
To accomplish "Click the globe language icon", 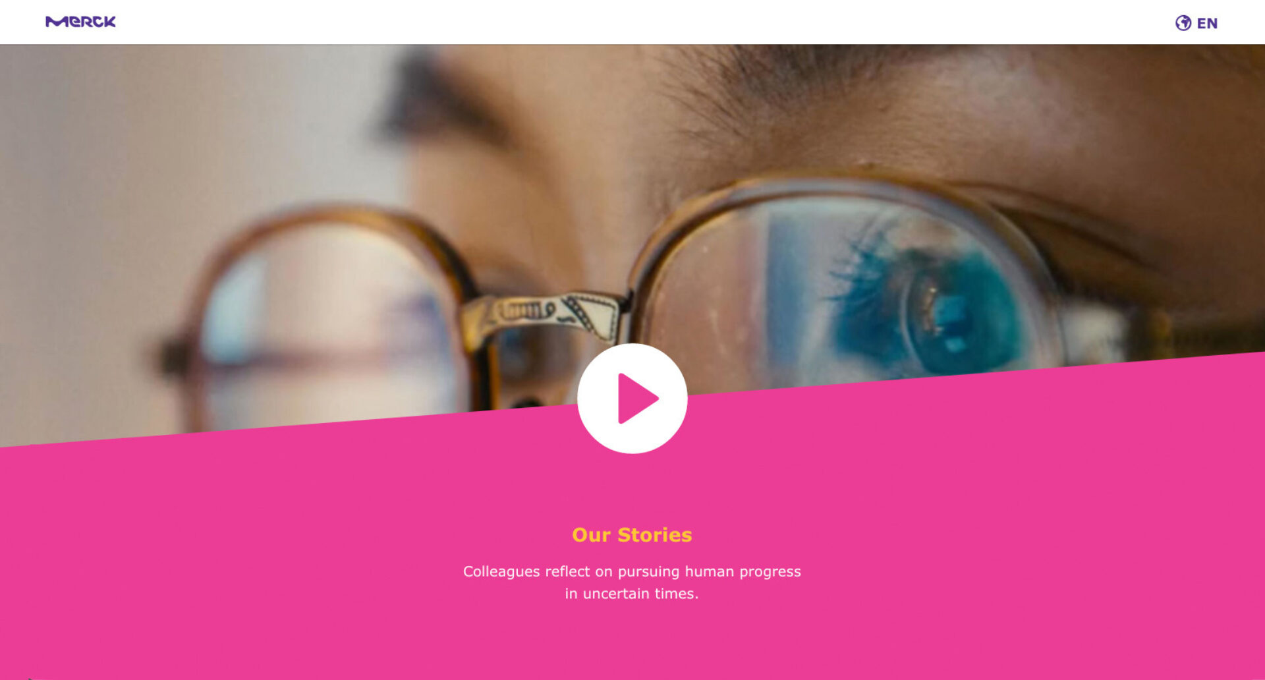I will 1183,23.
